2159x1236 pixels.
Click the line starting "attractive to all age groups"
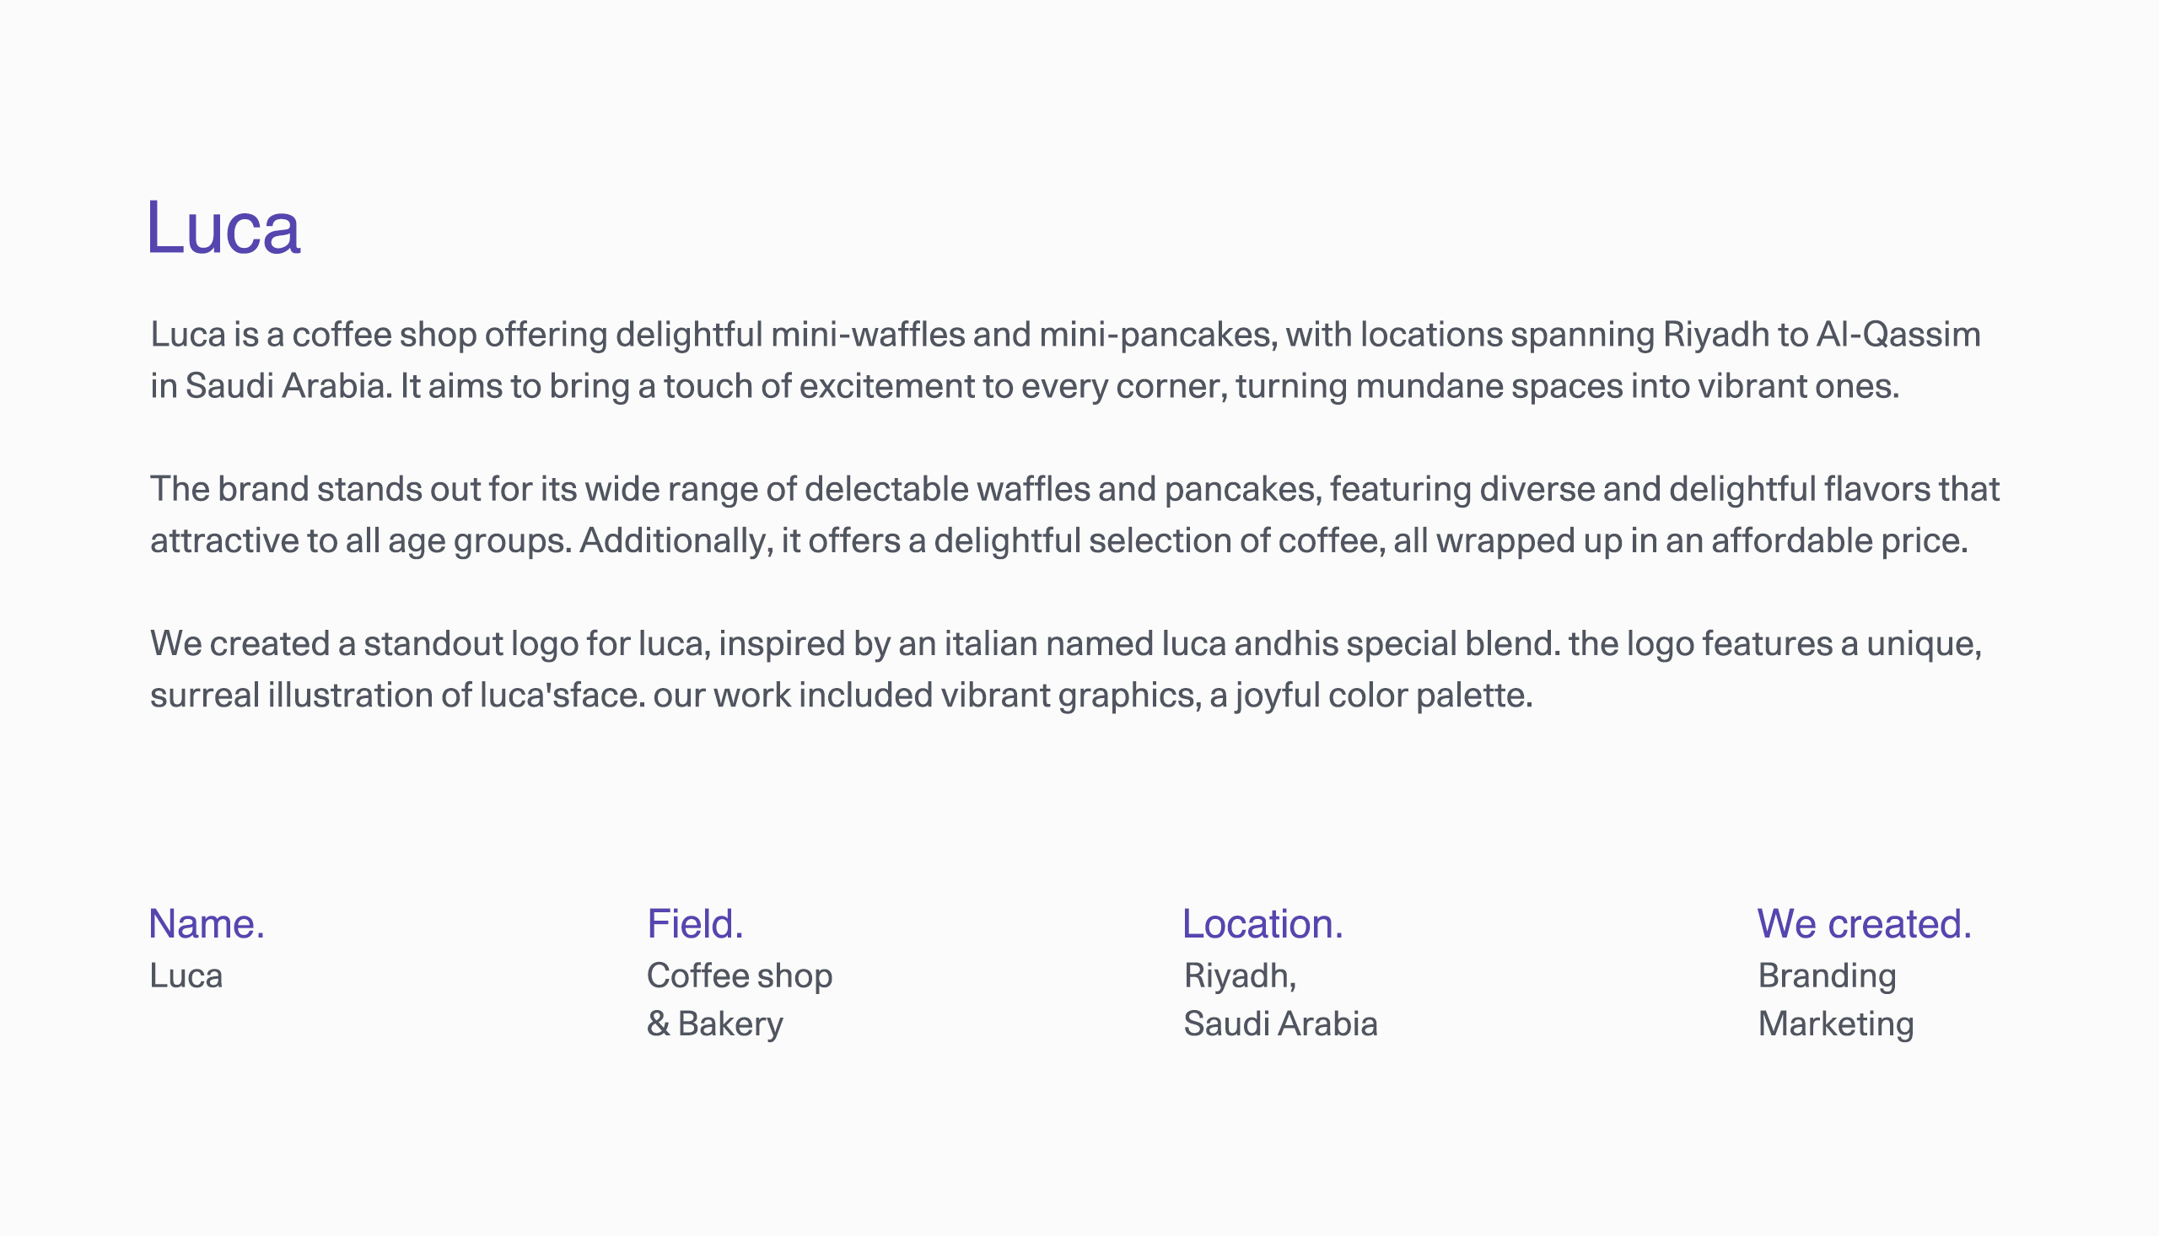click(x=1058, y=540)
